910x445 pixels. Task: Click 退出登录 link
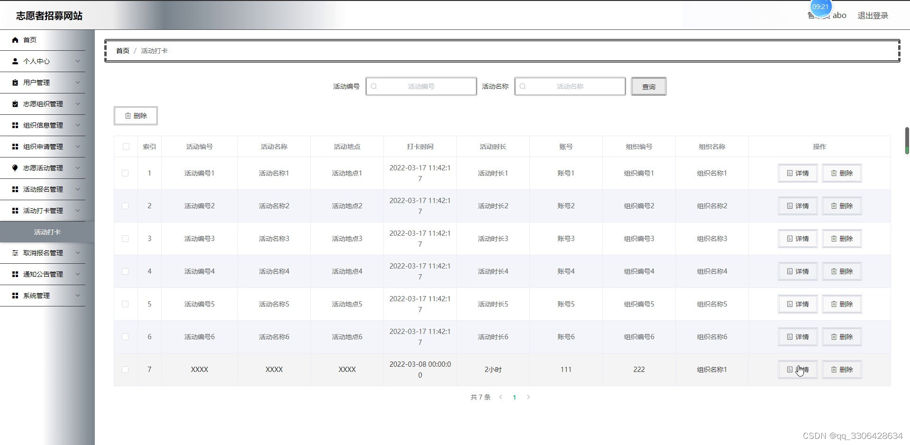pyautogui.click(x=873, y=16)
